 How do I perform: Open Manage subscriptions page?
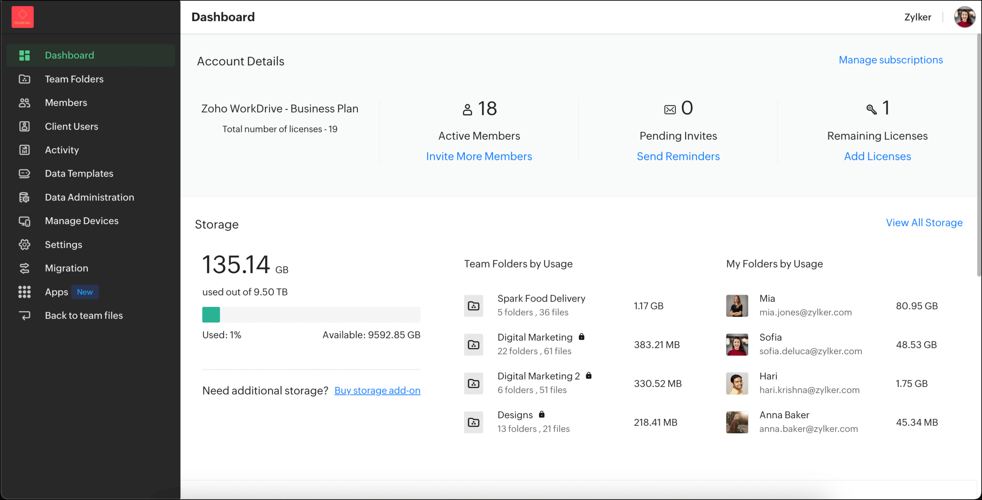click(x=890, y=60)
